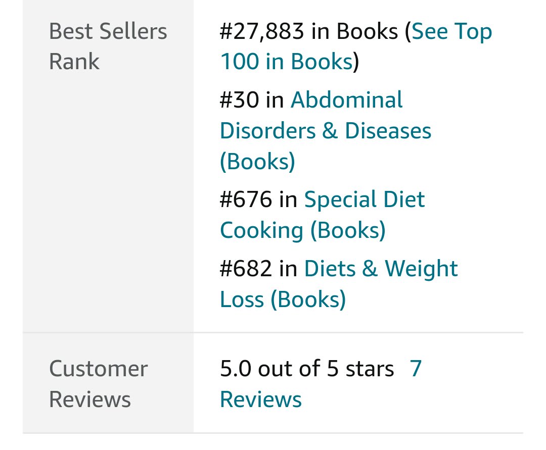Click the word Reviews after the 7
This screenshot has height=450, width=546.
[261, 399]
